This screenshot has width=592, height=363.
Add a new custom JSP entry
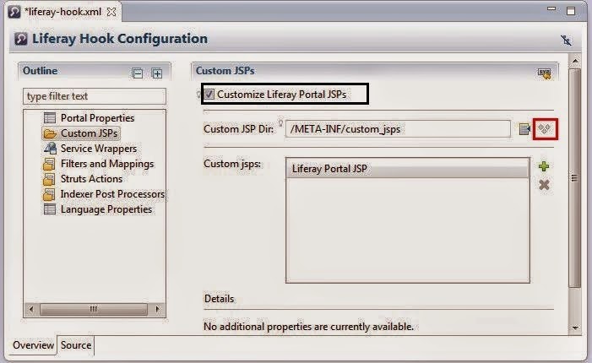(x=544, y=166)
